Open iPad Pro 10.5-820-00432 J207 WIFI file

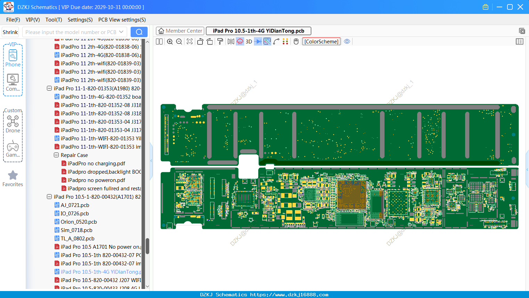pos(98,280)
